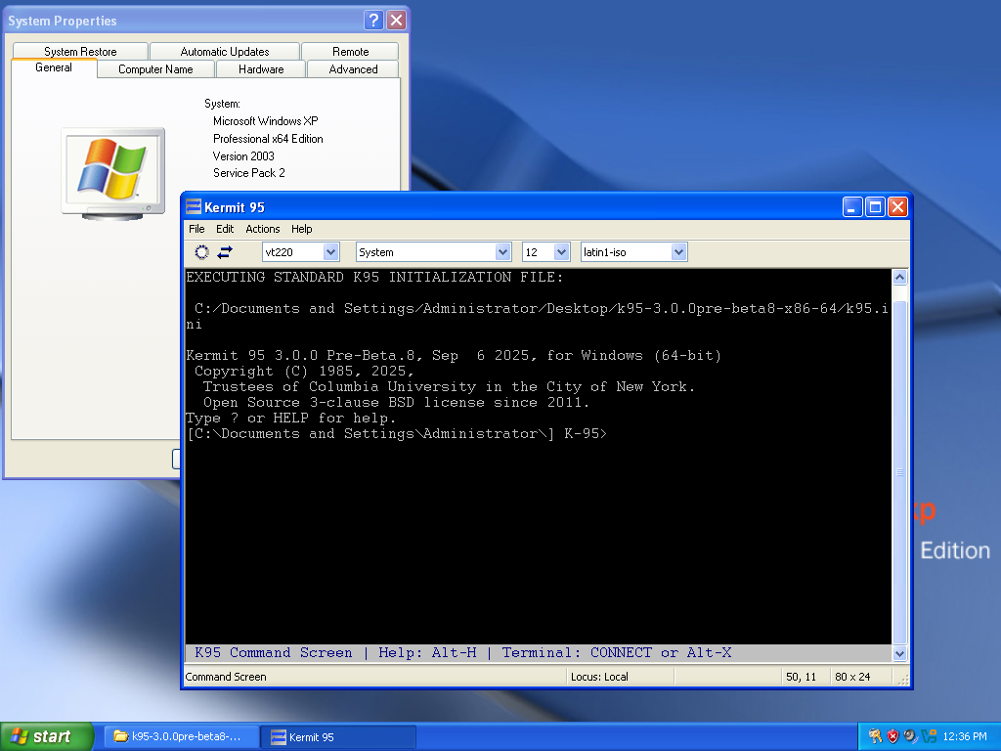1001x751 pixels.
Task: Click the Kermit 95 taskbar button
Action: click(x=339, y=737)
